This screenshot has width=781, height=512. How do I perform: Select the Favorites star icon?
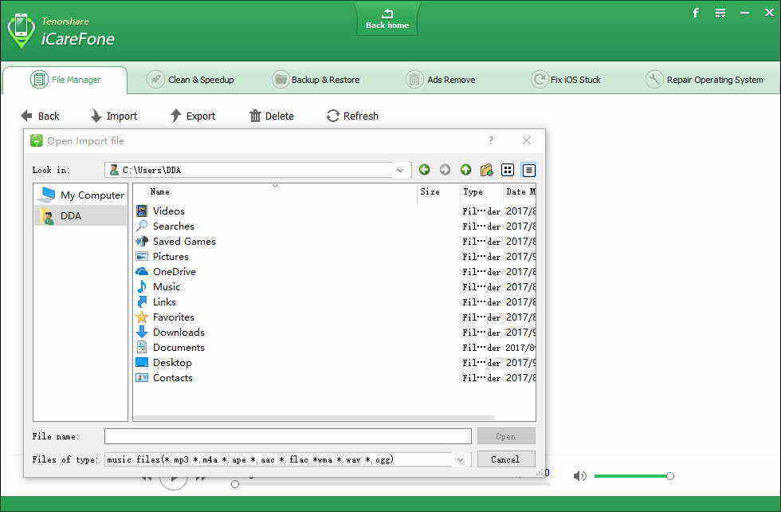click(x=142, y=317)
